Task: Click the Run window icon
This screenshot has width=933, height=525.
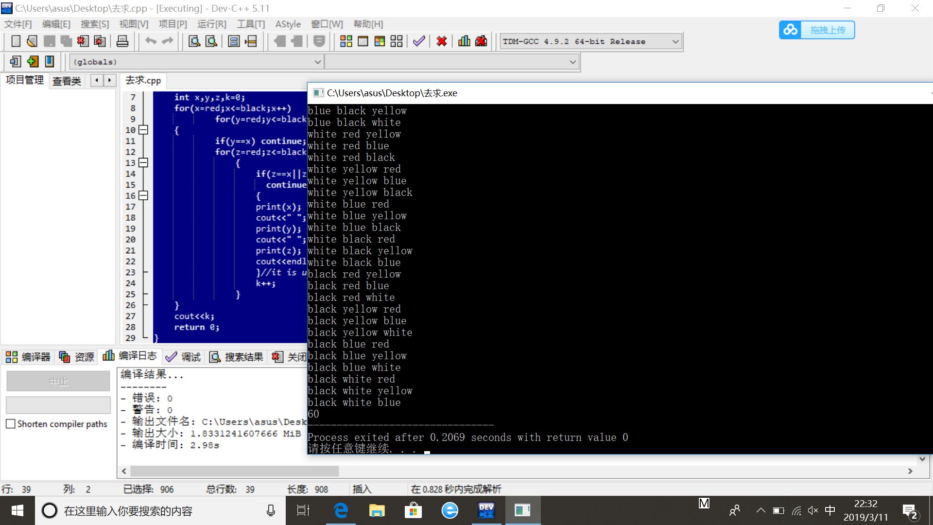Action: pyautogui.click(x=363, y=41)
